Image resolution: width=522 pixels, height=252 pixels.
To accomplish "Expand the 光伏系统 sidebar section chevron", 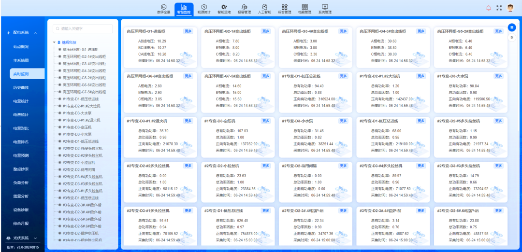I will [35, 238].
